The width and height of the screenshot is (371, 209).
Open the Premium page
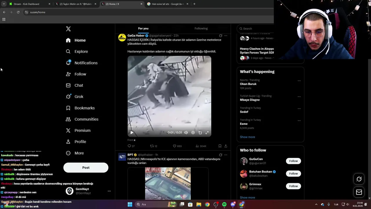coord(78,130)
